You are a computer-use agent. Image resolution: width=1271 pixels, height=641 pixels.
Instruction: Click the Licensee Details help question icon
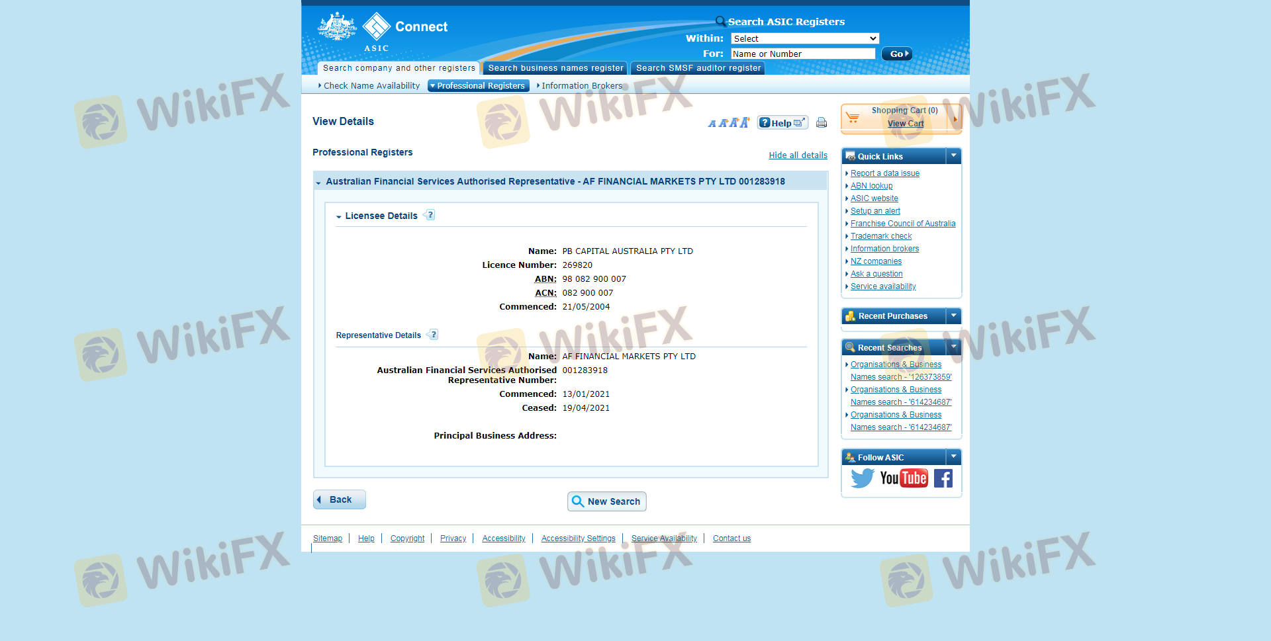pos(430,215)
